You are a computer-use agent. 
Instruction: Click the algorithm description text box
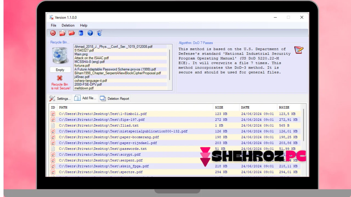(x=234, y=61)
